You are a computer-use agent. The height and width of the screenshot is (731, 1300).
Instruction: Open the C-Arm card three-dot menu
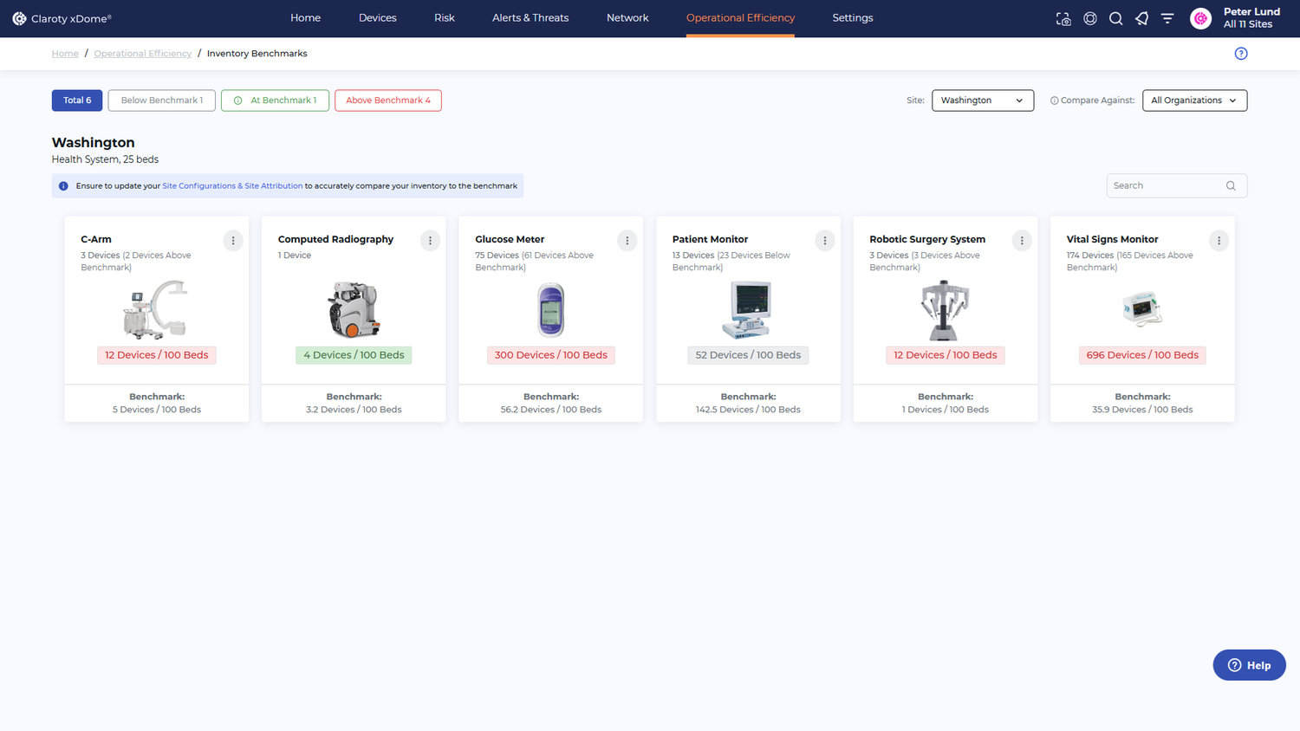pos(233,241)
